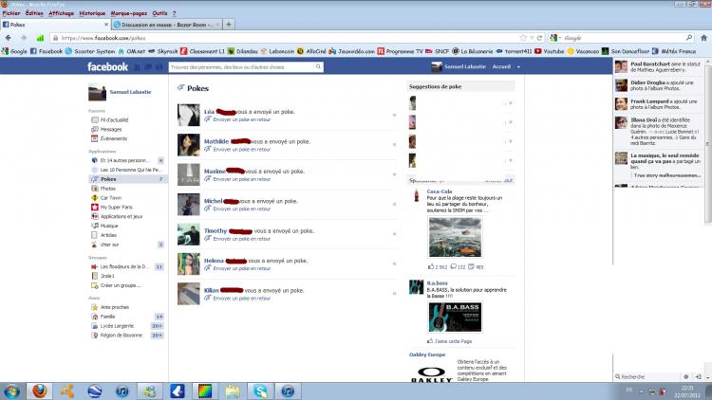Open the Coca-Cola ad image thumbnail
This screenshot has height=400, width=712.
pos(455,236)
